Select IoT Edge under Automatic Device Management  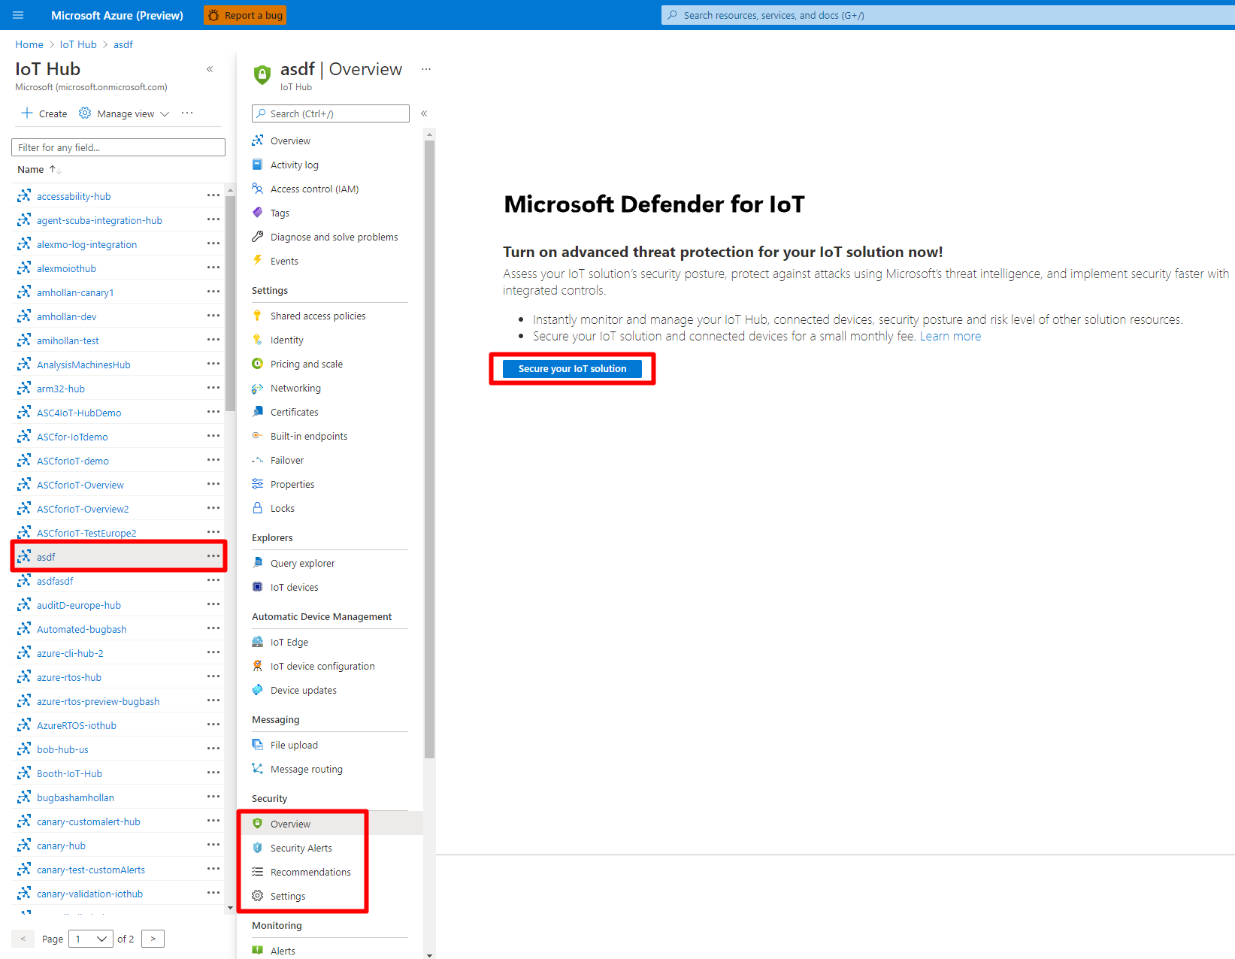tap(288, 642)
